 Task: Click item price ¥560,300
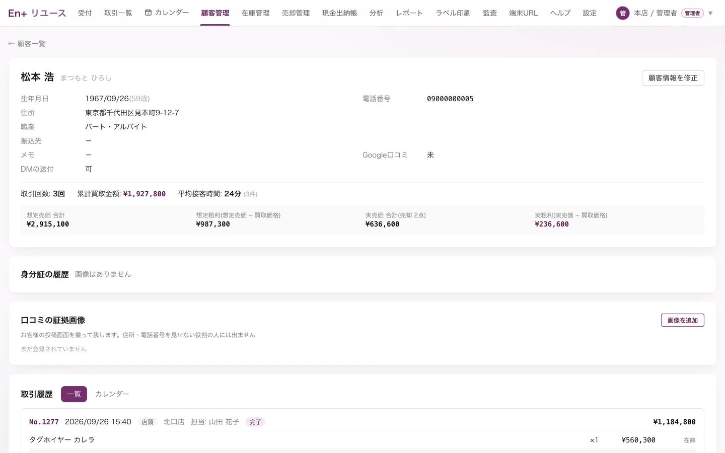638,440
